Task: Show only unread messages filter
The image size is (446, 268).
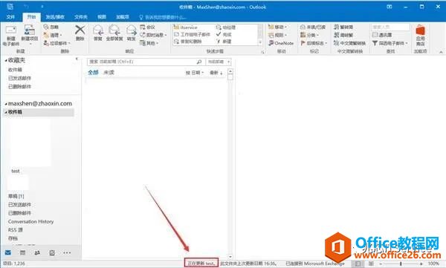Action: pos(109,73)
